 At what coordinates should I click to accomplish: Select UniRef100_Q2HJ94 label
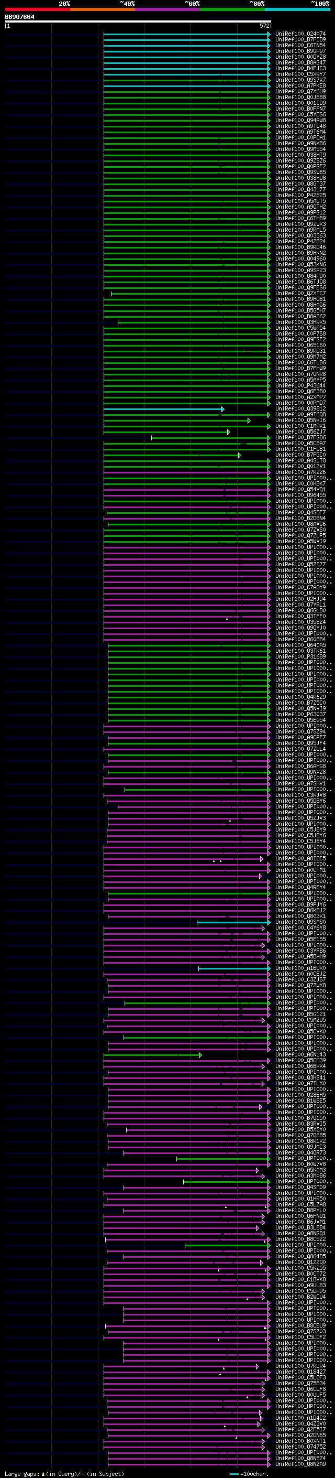click(x=300, y=599)
